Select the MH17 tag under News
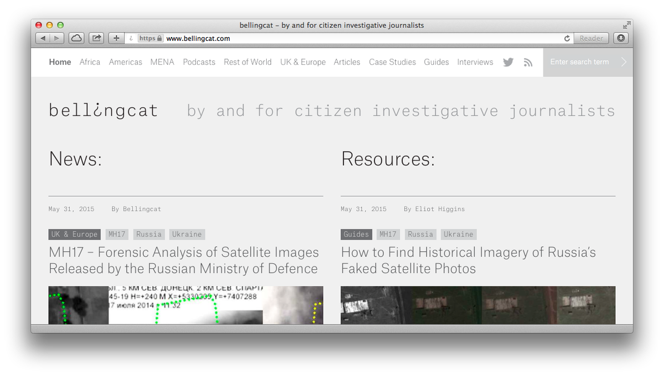 click(x=117, y=234)
